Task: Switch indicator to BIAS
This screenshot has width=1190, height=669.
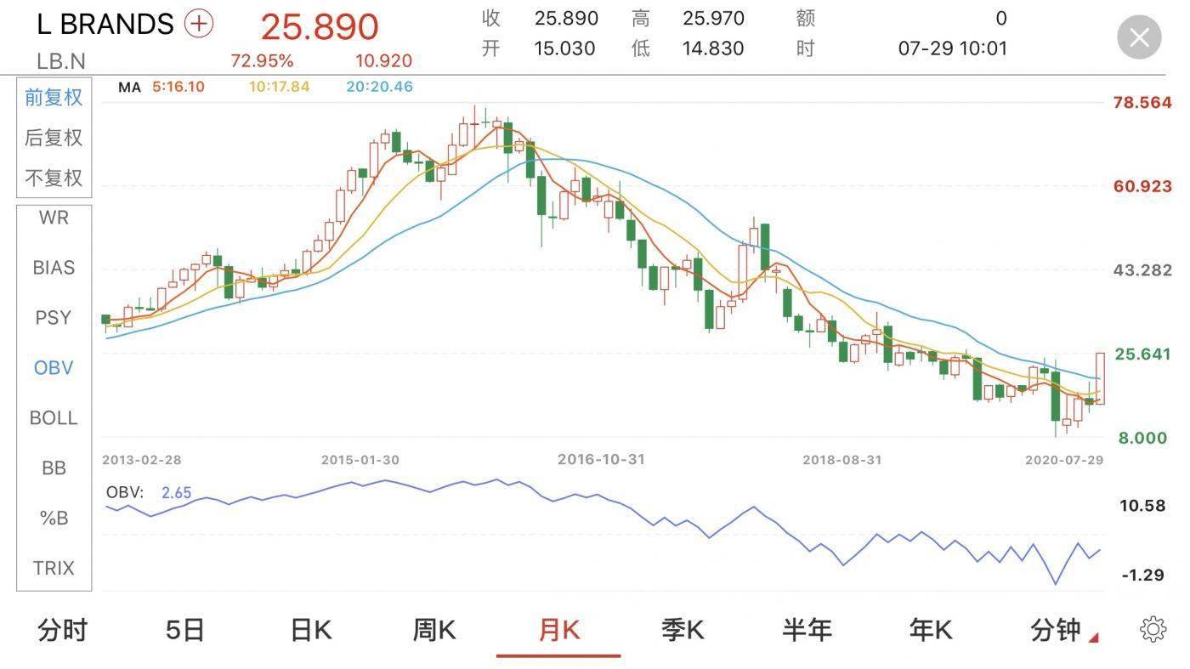Action: [54, 268]
